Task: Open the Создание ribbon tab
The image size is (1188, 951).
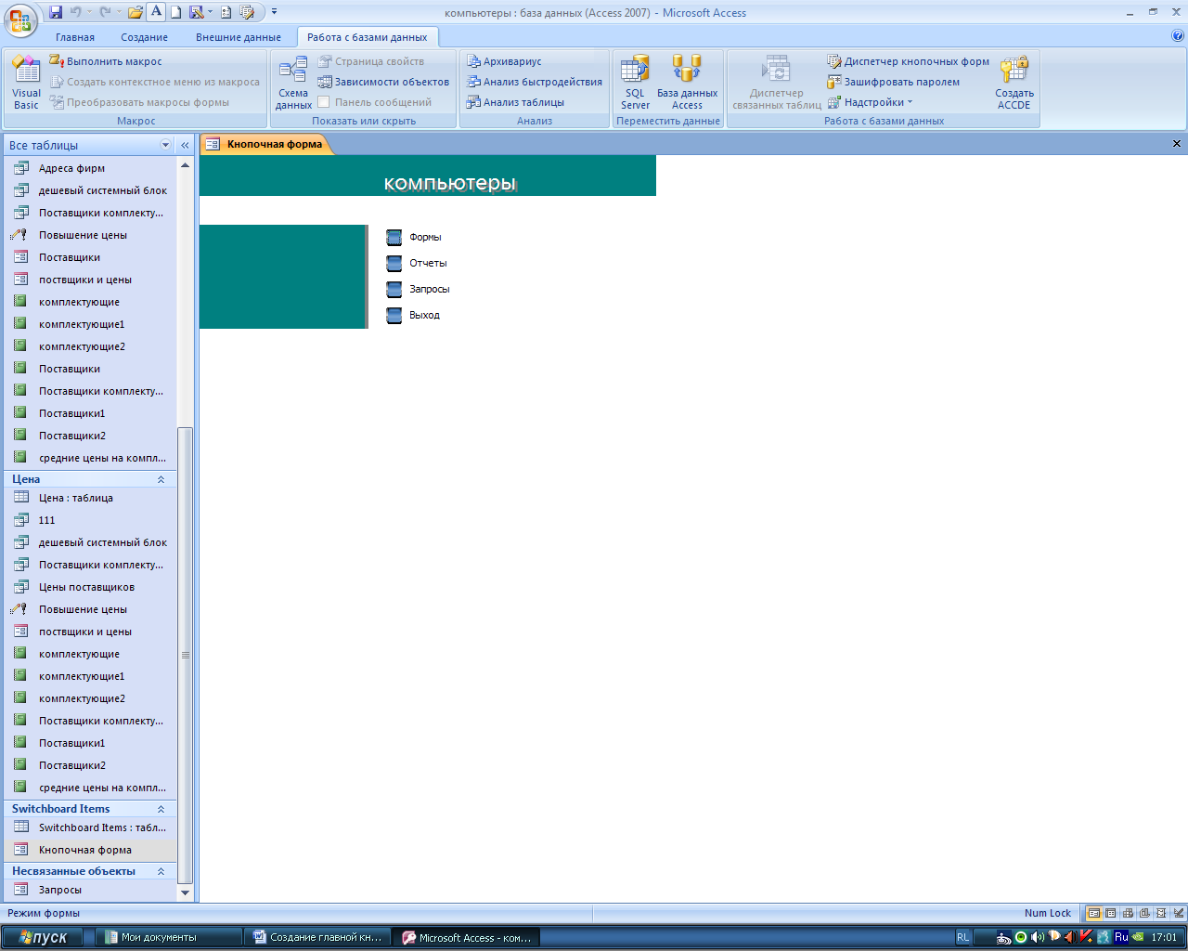Action: click(144, 37)
